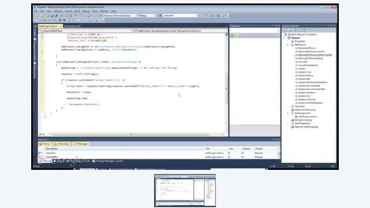Click the editor horizontal scrollbar

pos(137,135)
